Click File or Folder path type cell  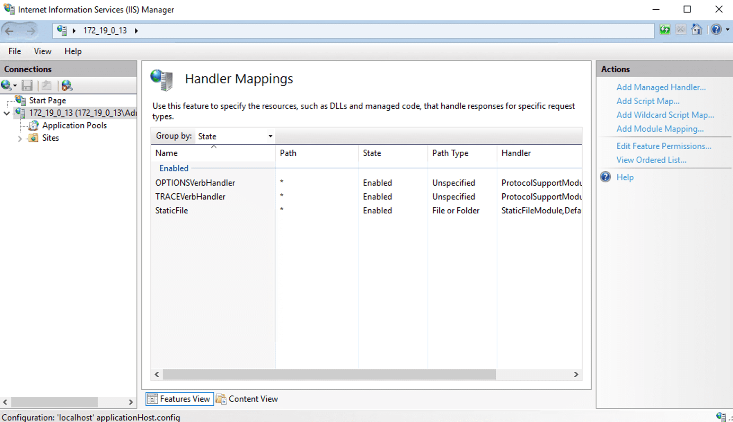tap(456, 210)
